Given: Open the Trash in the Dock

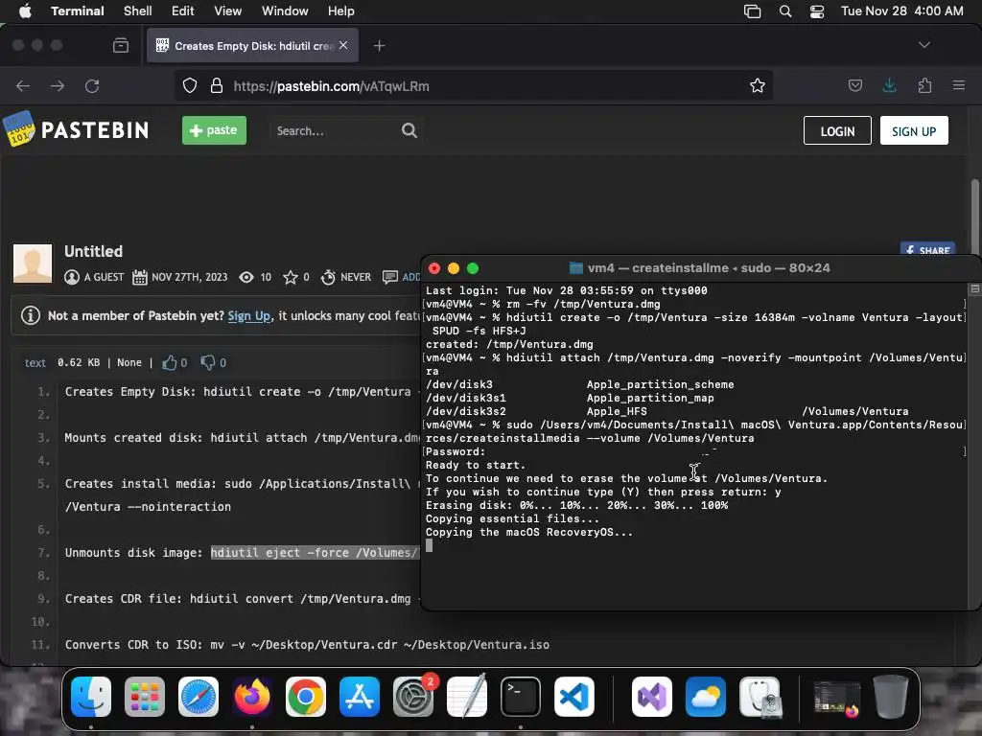Looking at the screenshot, I should pyautogui.click(x=891, y=697).
